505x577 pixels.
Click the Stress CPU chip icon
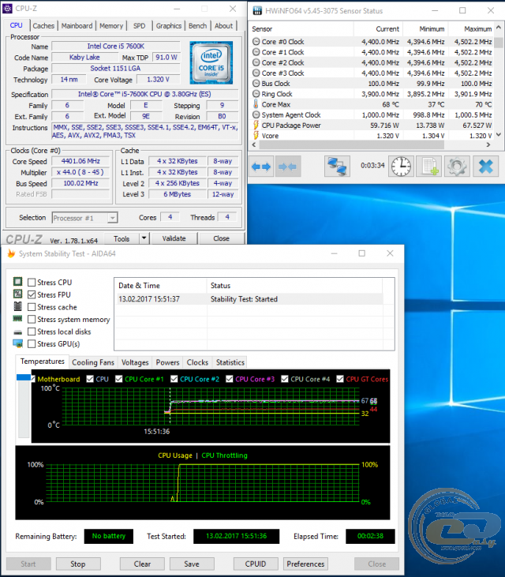(17, 282)
